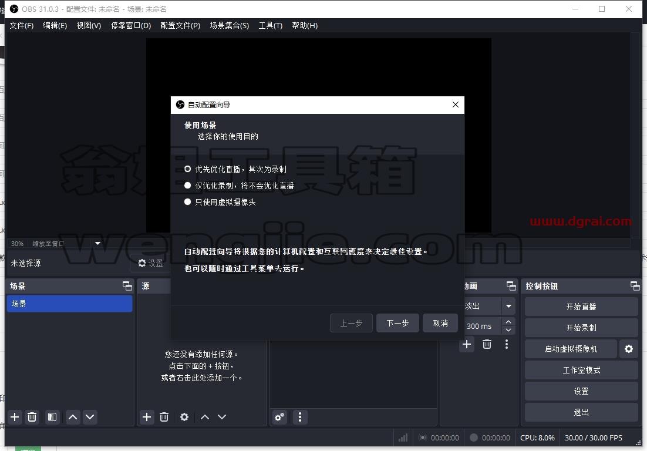Add a new source with plus icon
Image resolution: width=647 pixels, height=451 pixels.
coord(146,417)
